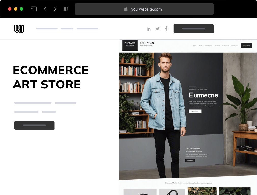This screenshot has width=257, height=195.
Task: Open the third navigation menu placeholder
Action: click(88, 29)
